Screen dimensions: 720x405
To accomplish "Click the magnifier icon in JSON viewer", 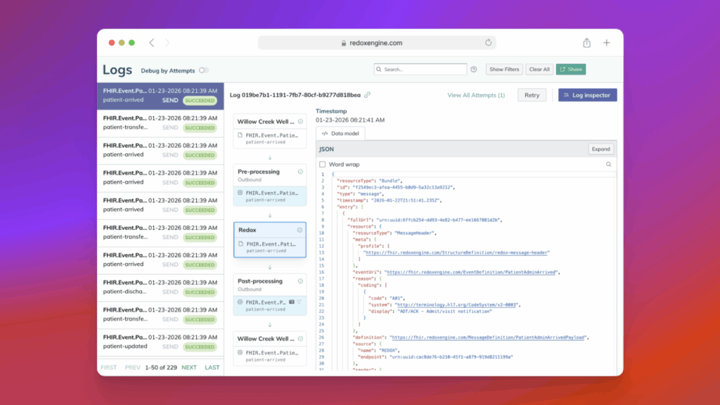I will 609,164.
